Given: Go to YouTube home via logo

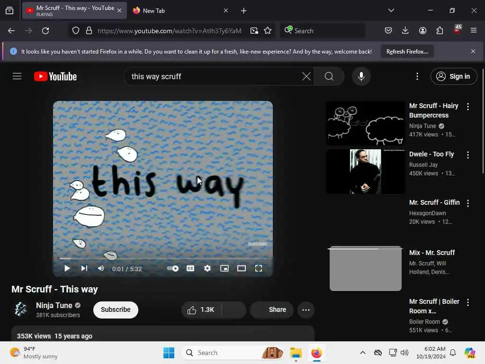Looking at the screenshot, I should click(x=55, y=76).
